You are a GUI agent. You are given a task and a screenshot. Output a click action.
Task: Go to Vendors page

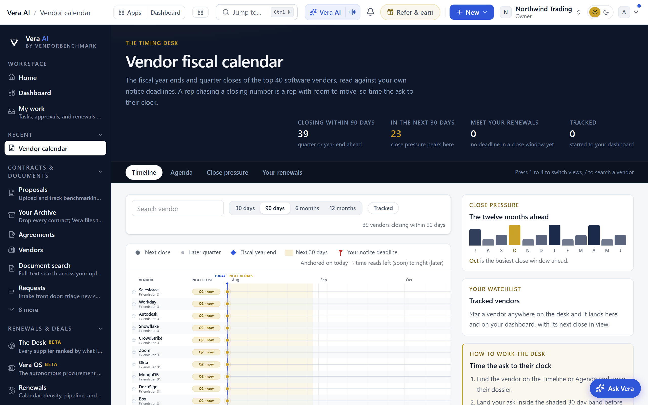coord(55,250)
